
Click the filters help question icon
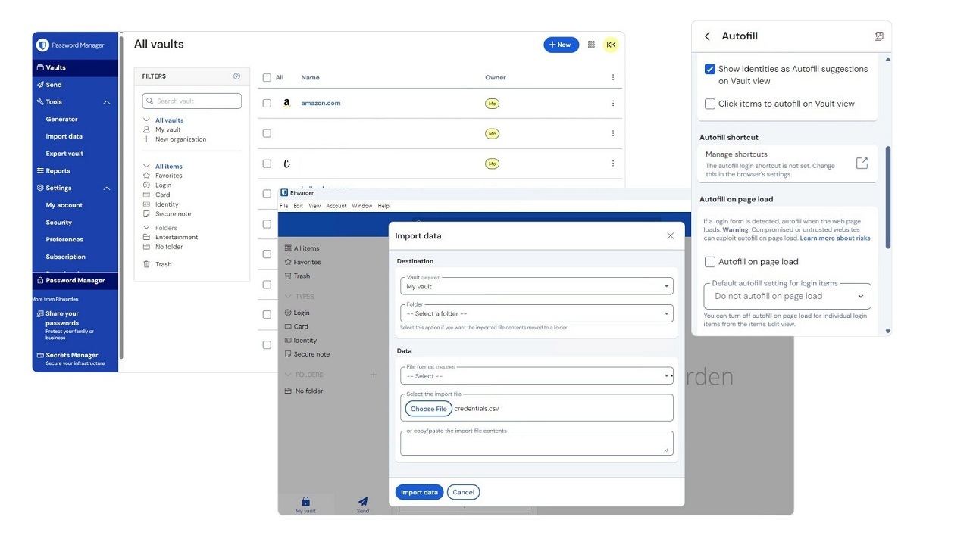tap(236, 76)
